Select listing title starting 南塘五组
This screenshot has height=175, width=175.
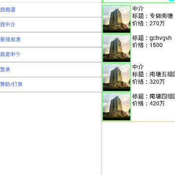[x=154, y=74]
